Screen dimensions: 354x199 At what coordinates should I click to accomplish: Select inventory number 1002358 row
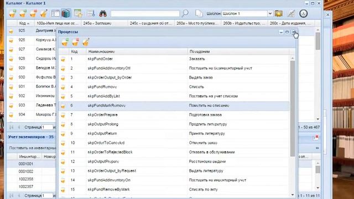(x=32, y=179)
